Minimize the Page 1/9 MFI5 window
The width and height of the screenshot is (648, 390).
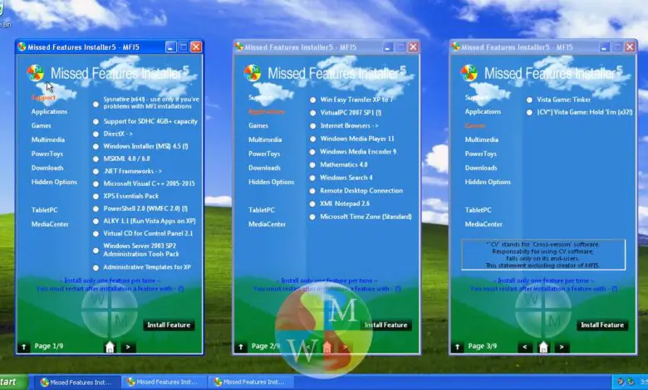(x=170, y=47)
